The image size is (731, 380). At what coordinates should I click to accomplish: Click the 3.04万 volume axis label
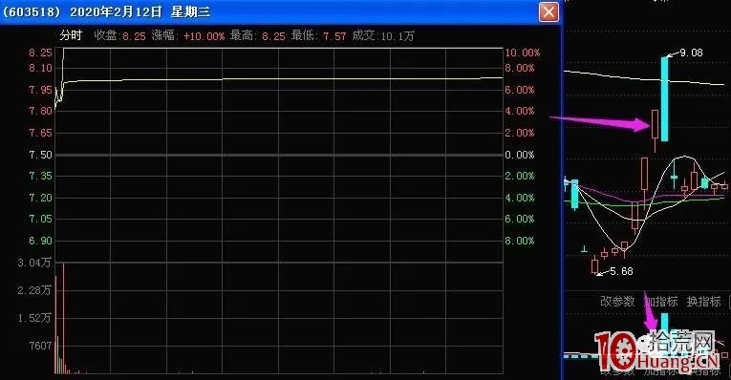click(x=34, y=263)
